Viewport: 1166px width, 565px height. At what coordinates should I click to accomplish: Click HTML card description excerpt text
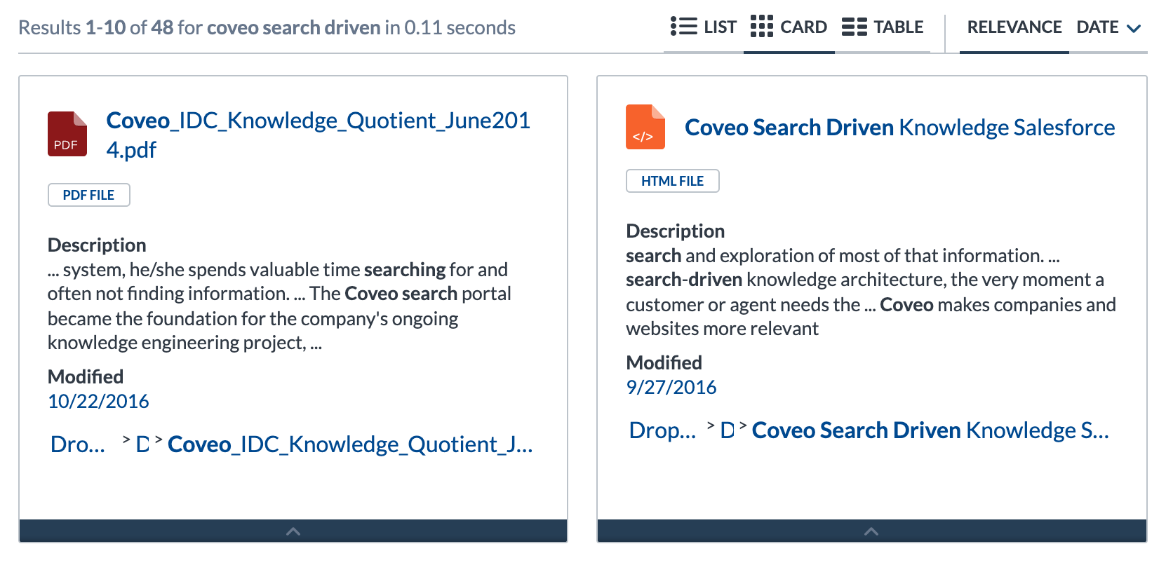click(871, 292)
